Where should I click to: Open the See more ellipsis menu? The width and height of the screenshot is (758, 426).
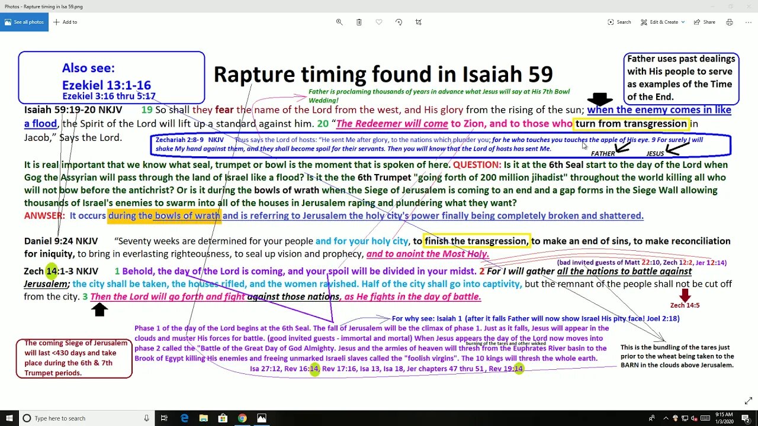click(747, 22)
